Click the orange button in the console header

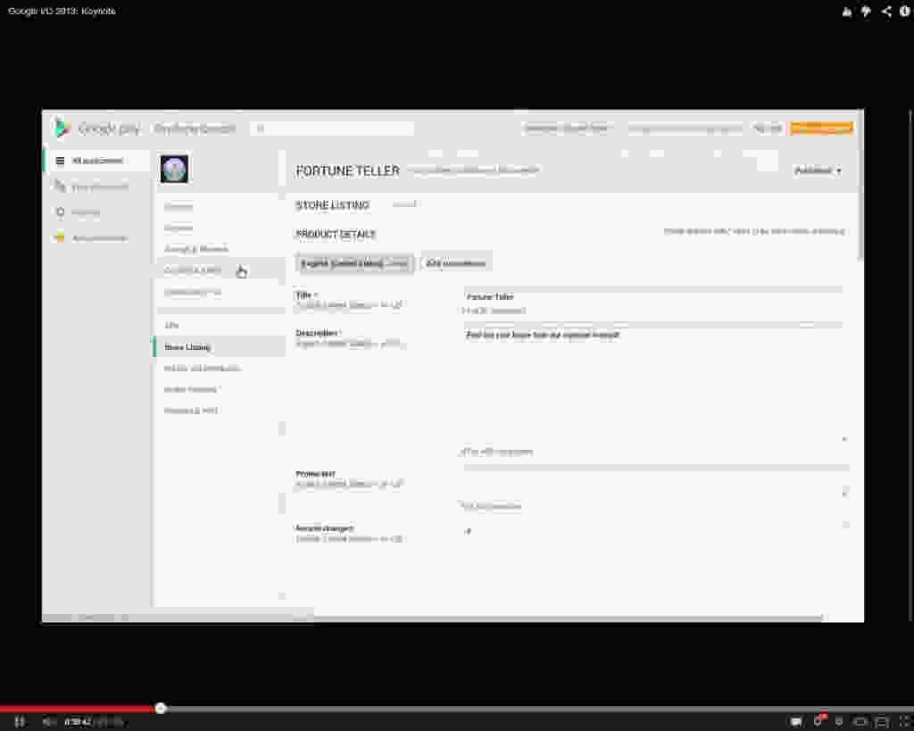[822, 129]
